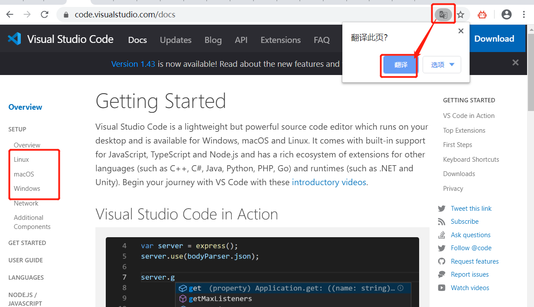Click the Ask questions link
534x307 pixels.
coord(471,235)
